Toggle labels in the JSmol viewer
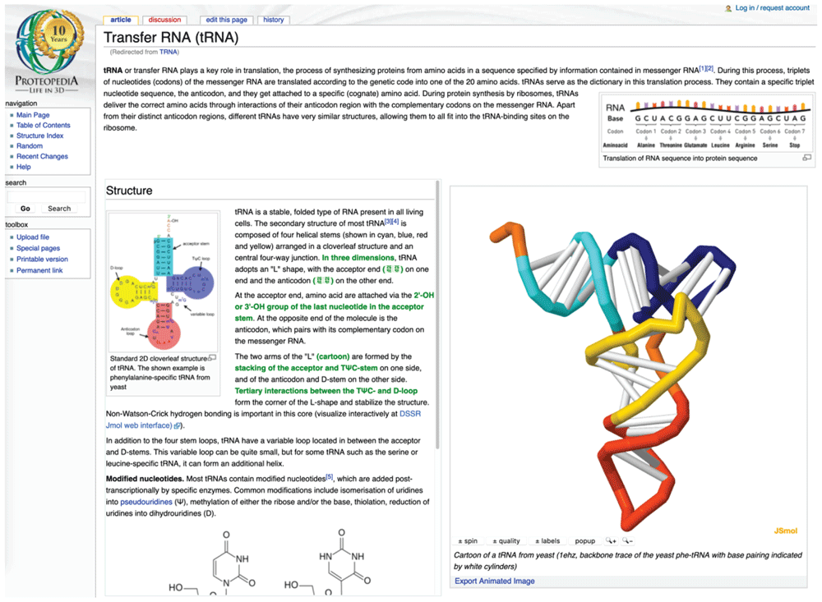Image resolution: width=822 pixels, height=602 pixels. (547, 540)
